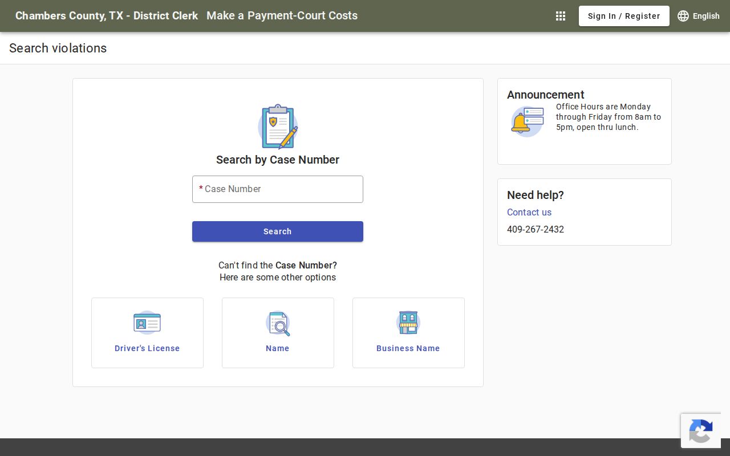Click the Office Hours announcement text

click(609, 117)
